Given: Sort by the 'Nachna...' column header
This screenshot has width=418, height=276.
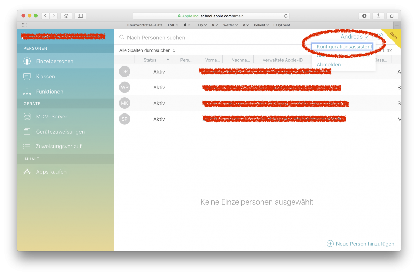Looking at the screenshot, I should click(x=238, y=60).
